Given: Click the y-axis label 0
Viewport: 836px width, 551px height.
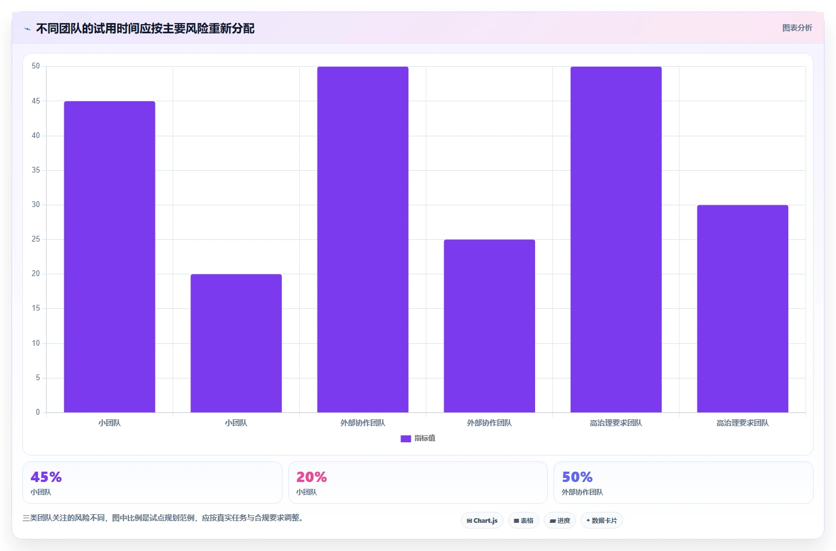Looking at the screenshot, I should pos(38,412).
